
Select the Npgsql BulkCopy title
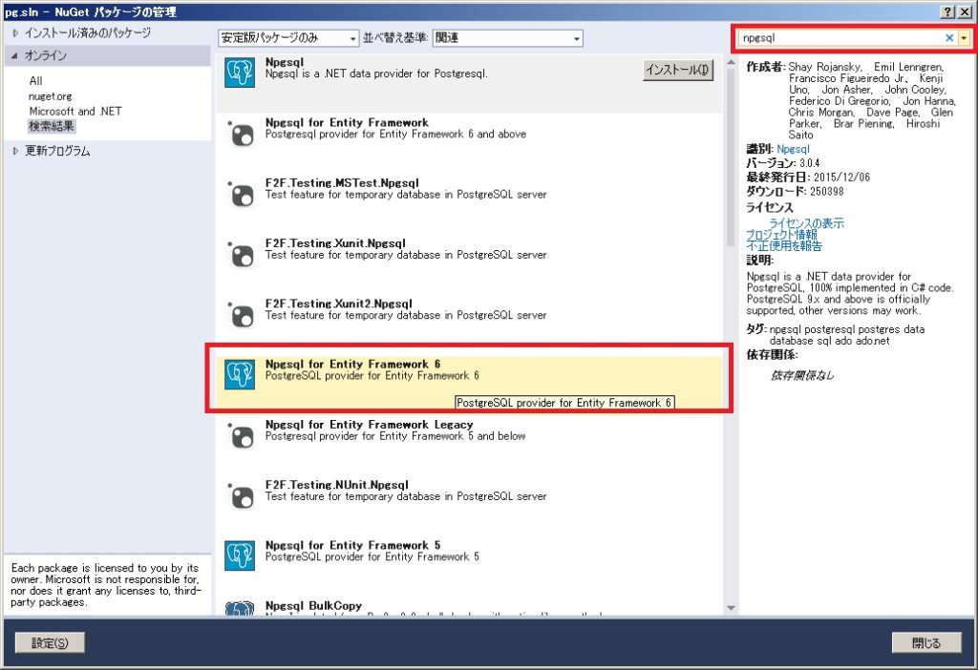click(313, 606)
